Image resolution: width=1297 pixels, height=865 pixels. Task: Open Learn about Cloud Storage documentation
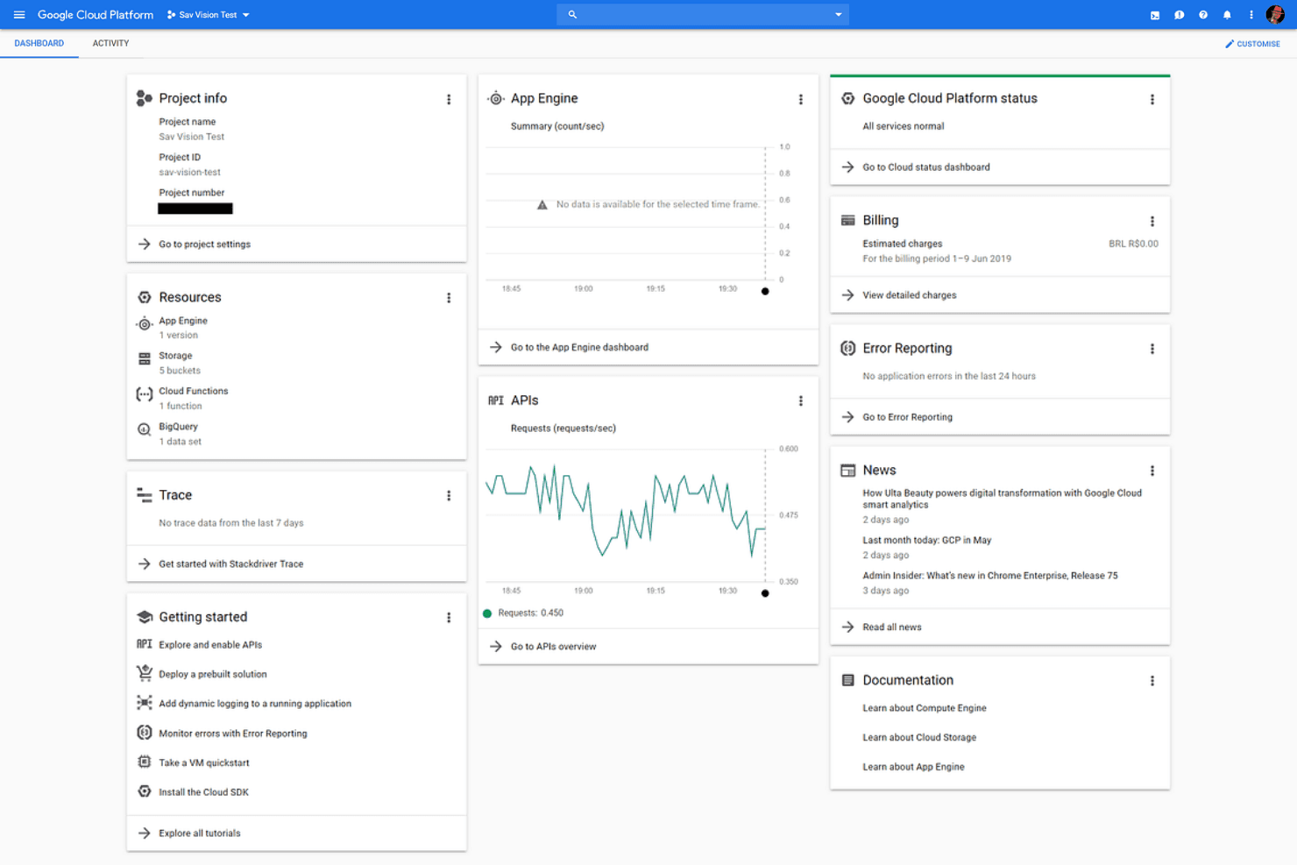918,738
